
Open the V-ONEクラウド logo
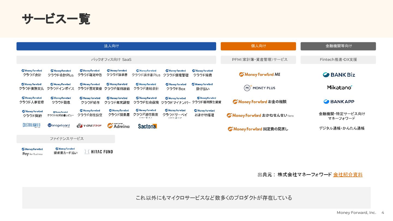89,126
